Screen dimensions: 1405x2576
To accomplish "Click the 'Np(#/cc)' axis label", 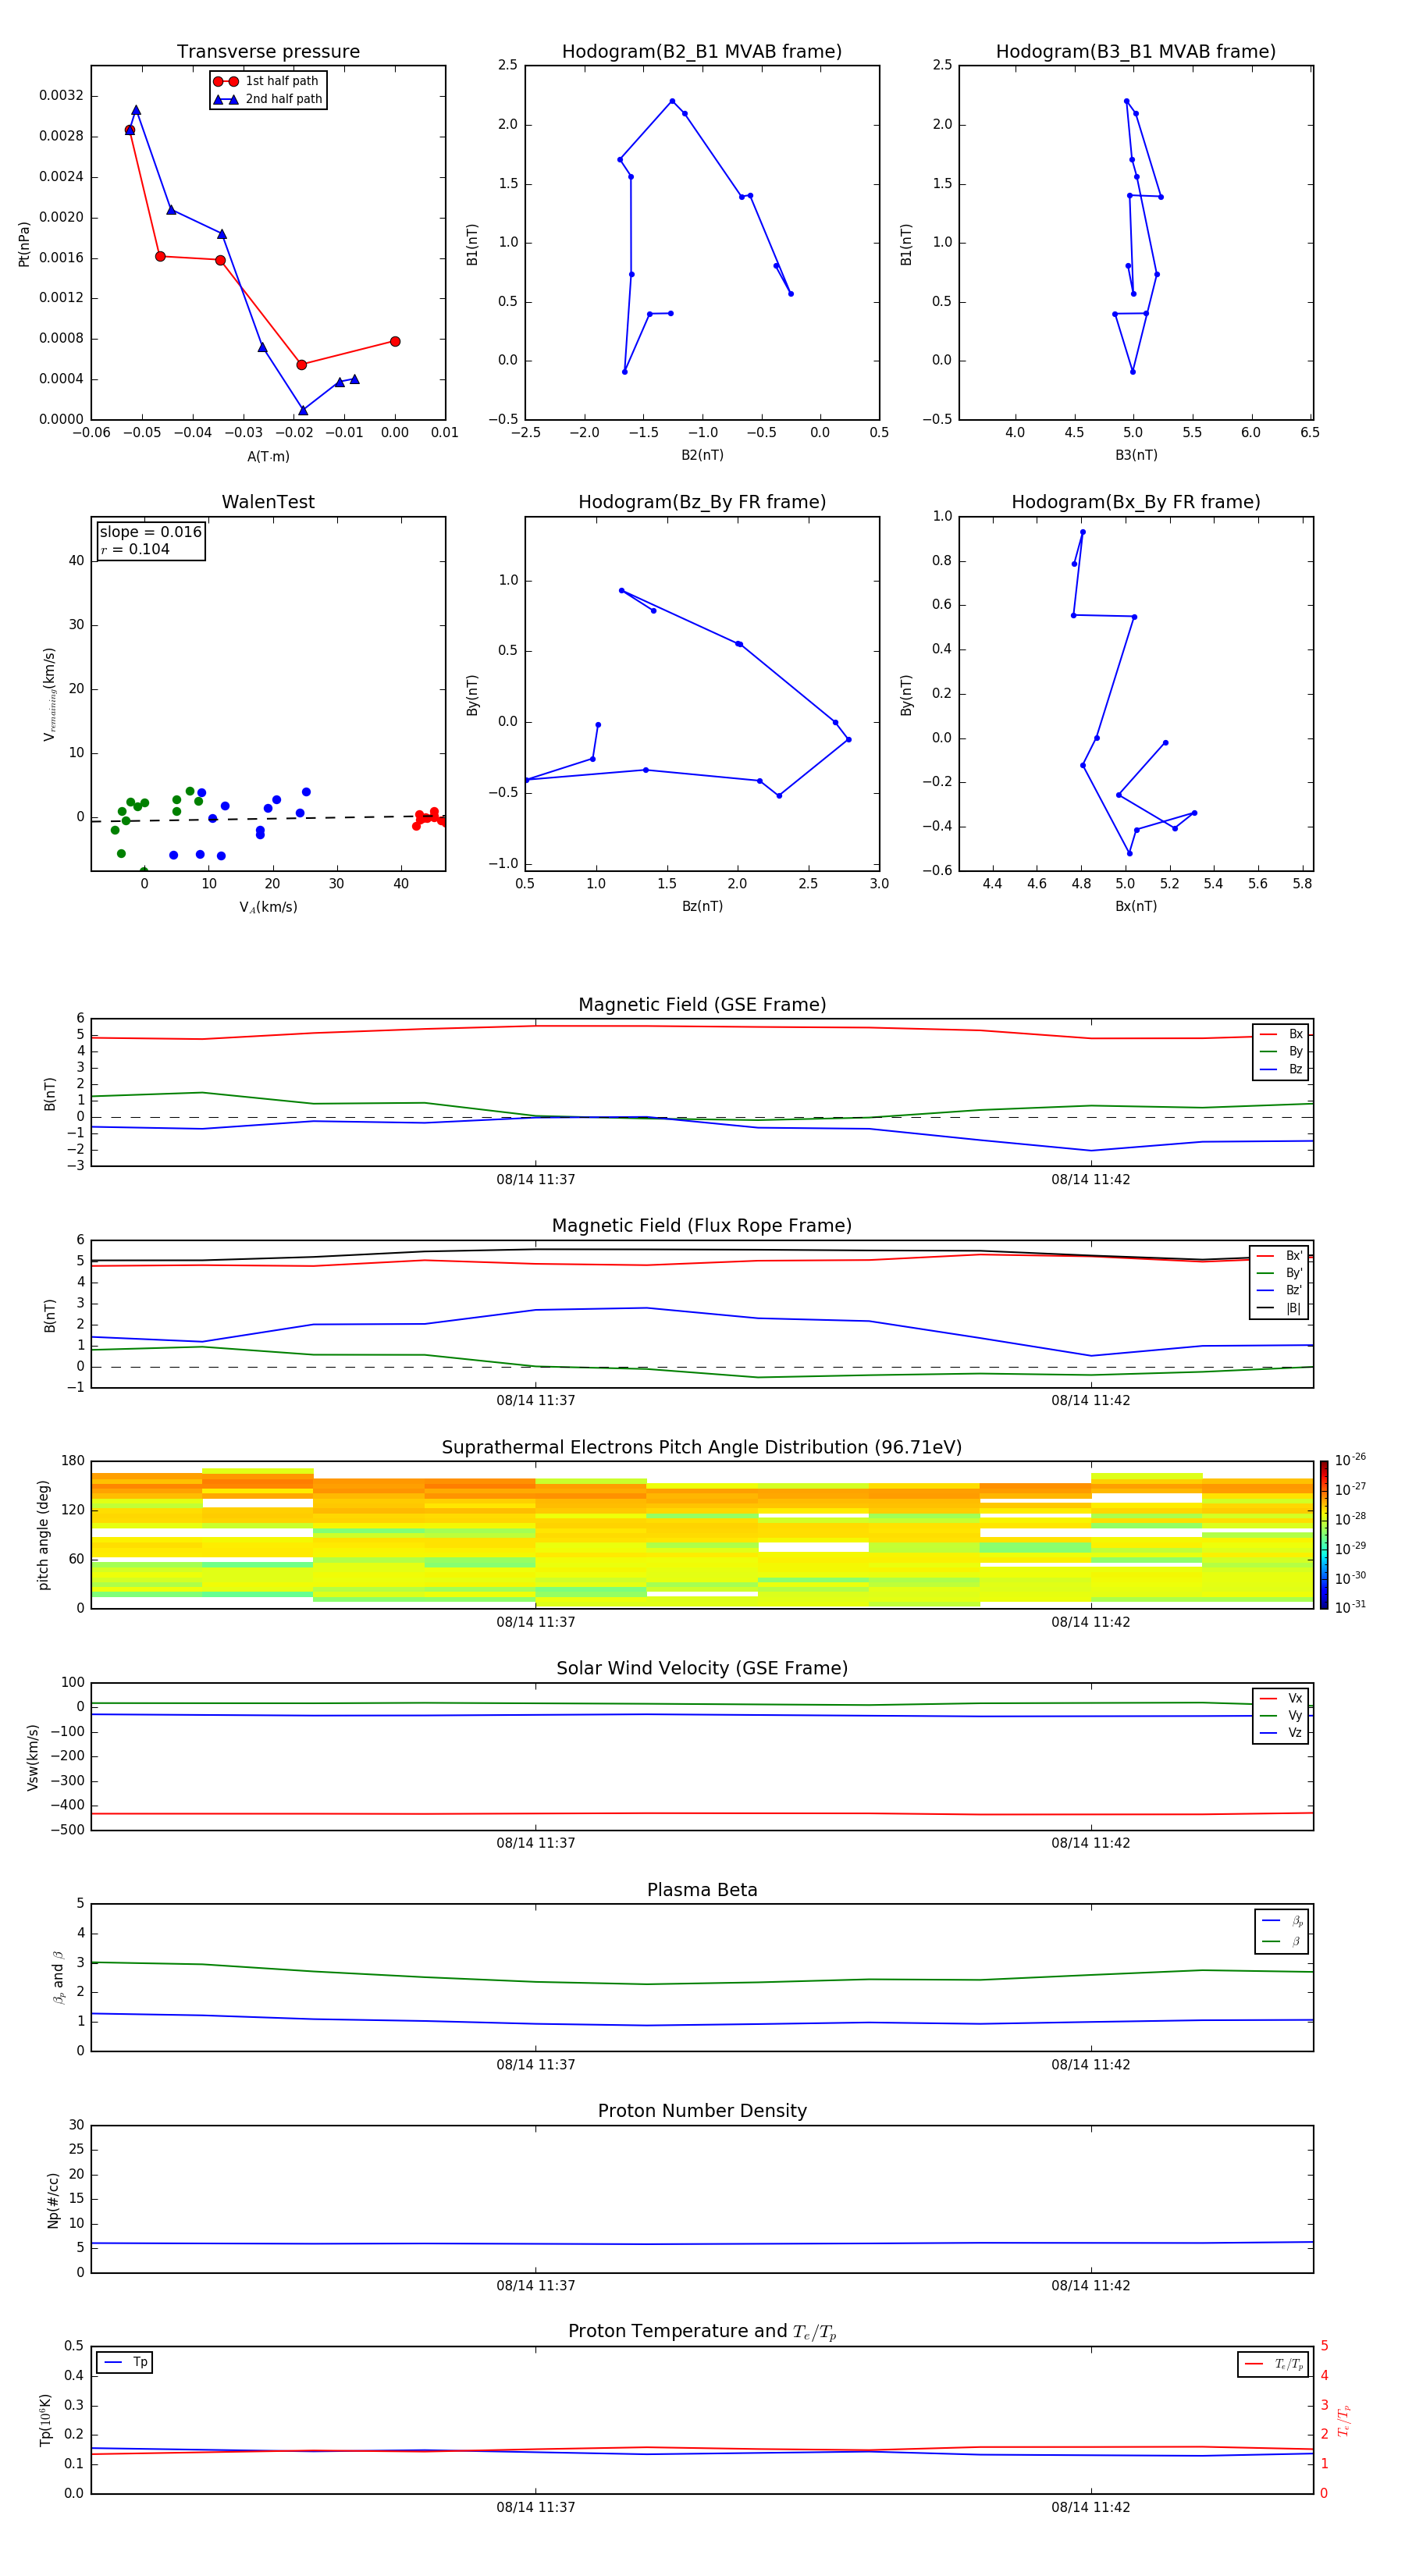I will coord(53,2200).
